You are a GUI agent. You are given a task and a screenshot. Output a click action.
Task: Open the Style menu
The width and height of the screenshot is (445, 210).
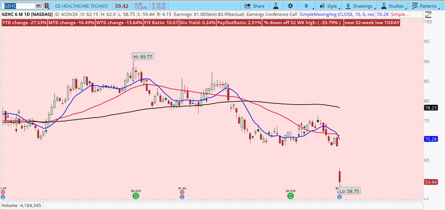329,6
